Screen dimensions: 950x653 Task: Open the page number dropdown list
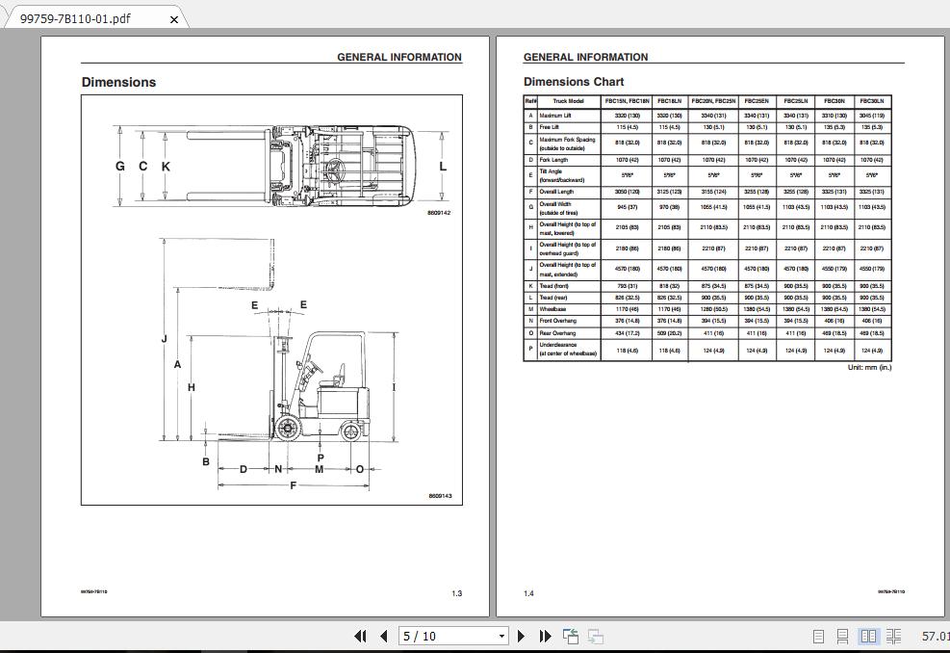pos(501,636)
